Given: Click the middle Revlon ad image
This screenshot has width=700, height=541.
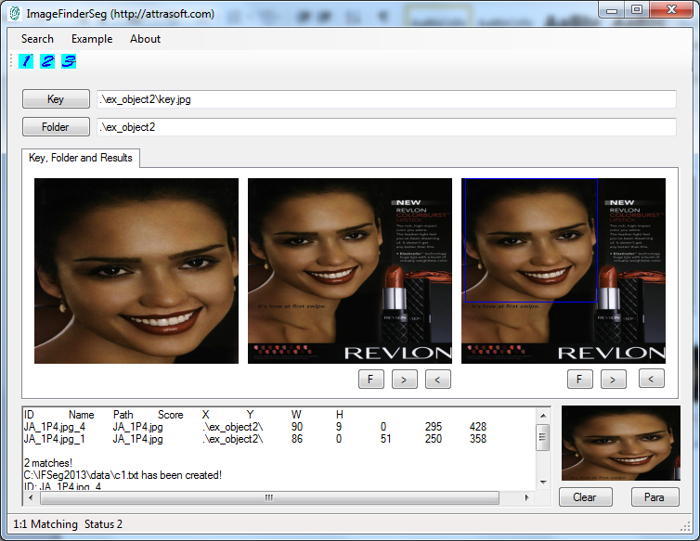Looking at the screenshot, I should tap(350, 271).
